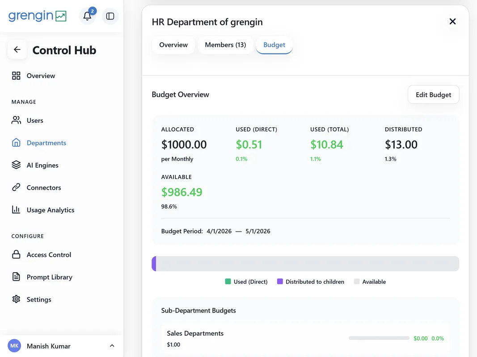Click the $986.49 available value
The image size is (477, 357).
pos(182,192)
